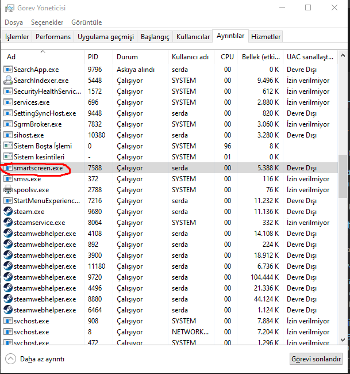Click the 104.444 K memory value
Viewport: 350px width, 374px height.
pos(264,277)
